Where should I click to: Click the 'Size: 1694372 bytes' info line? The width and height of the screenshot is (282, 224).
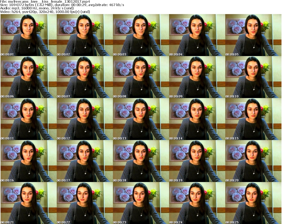coord(62,5)
